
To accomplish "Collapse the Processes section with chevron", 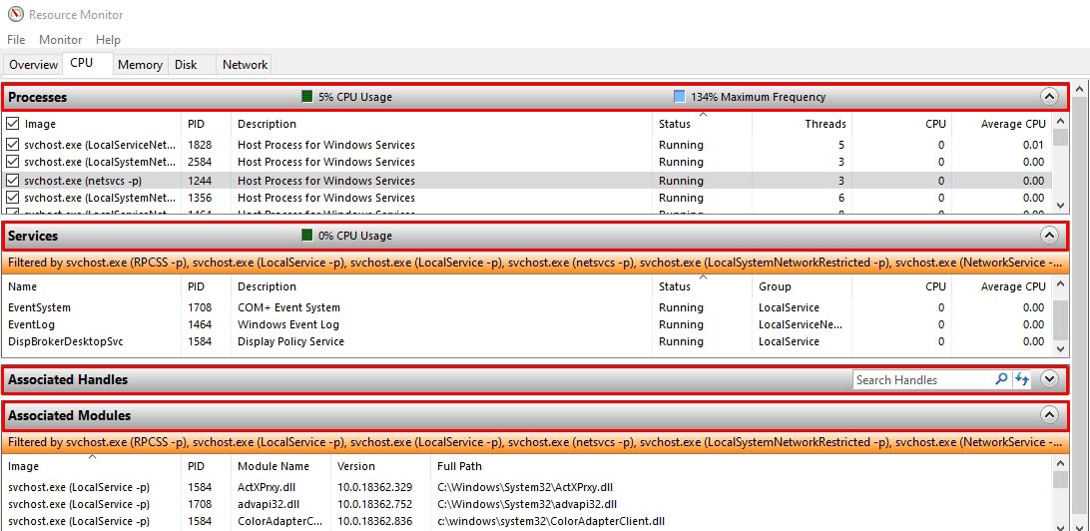I will (x=1049, y=97).
